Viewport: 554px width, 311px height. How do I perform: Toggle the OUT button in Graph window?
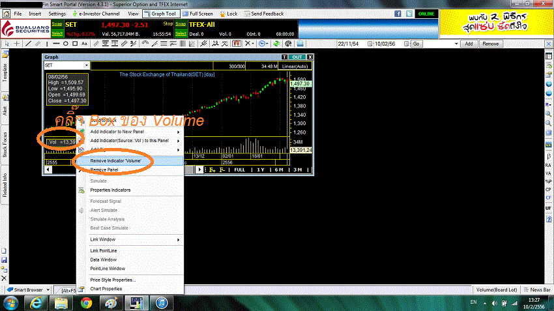click(x=297, y=57)
